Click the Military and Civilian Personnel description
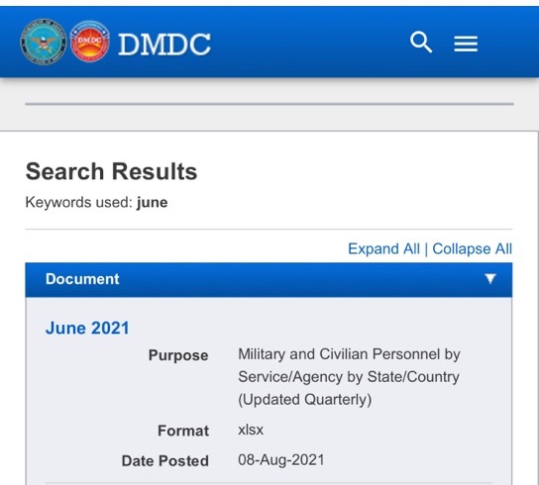The image size is (539, 485). point(349,377)
